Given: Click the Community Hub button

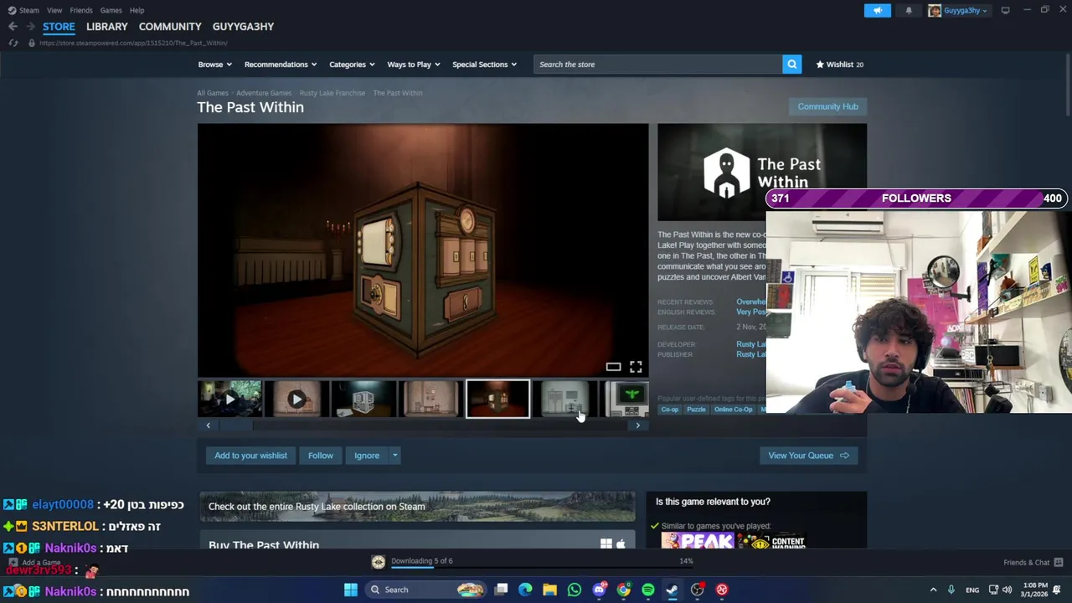Looking at the screenshot, I should tap(827, 106).
